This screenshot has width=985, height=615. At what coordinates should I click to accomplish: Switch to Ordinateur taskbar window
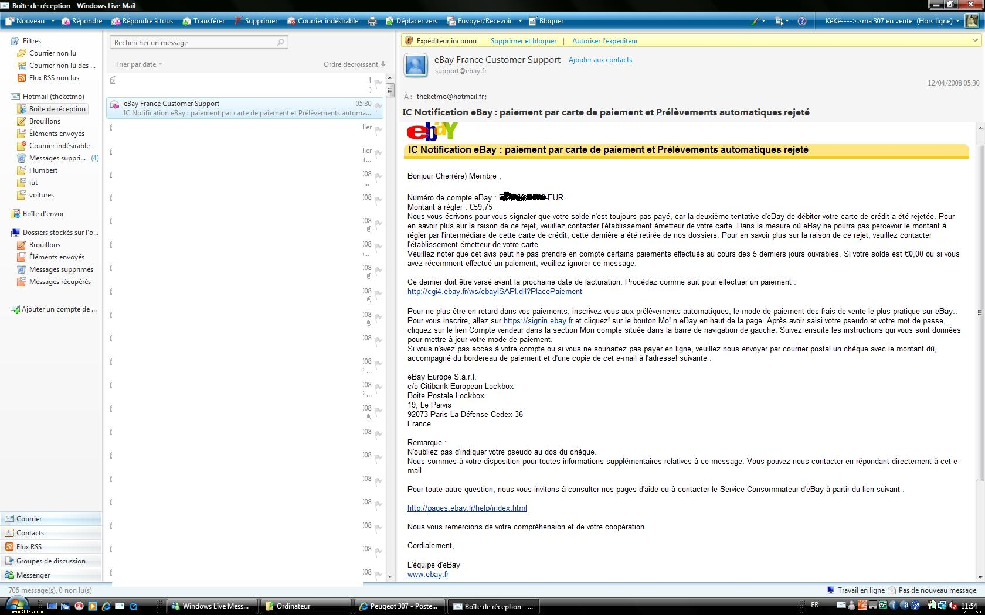click(305, 606)
